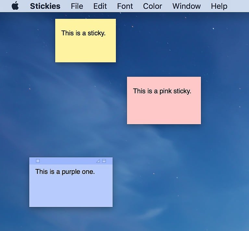
Task: Click the purple sticky's close box
Action: pos(38,161)
